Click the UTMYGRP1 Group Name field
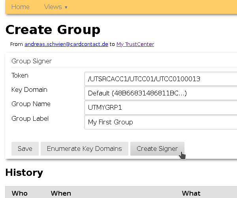 (160, 108)
